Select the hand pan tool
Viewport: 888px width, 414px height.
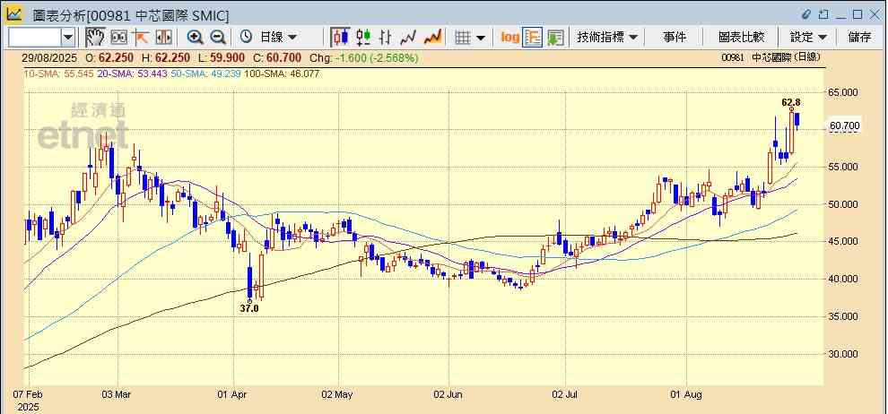click(94, 38)
